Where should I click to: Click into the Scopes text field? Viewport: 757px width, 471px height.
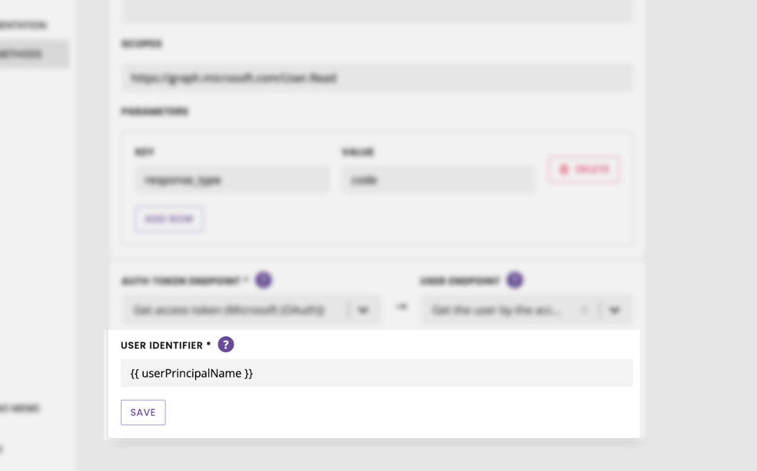[377, 78]
